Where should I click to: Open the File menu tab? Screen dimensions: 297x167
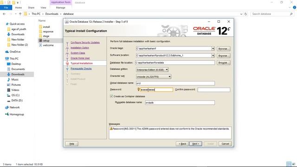6,7
